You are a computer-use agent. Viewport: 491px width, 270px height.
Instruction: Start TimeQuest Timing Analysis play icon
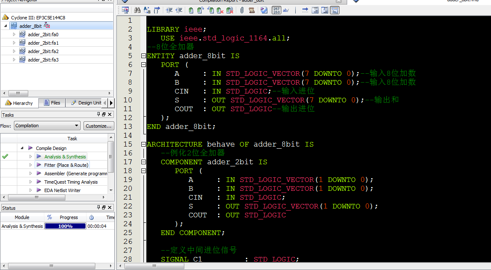[39, 182]
